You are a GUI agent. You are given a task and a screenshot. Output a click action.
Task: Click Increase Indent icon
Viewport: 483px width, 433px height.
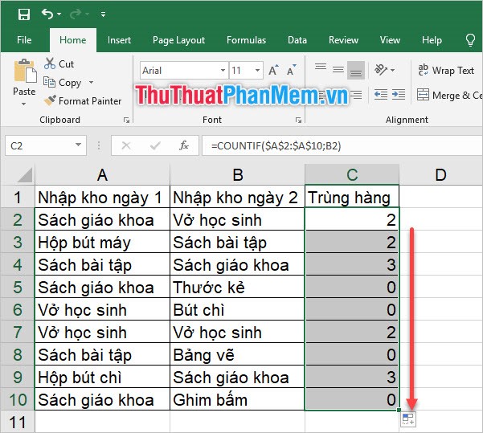399,95
